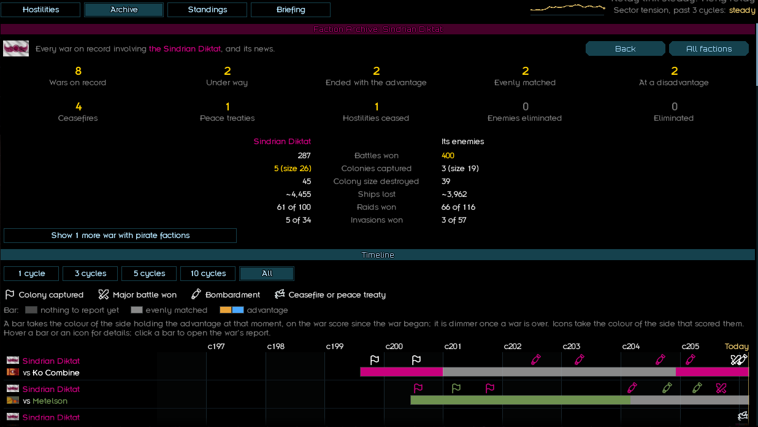Screen dimensions: 758x427
Task: Click the 'Its enemies' column header
Action: click(462, 142)
